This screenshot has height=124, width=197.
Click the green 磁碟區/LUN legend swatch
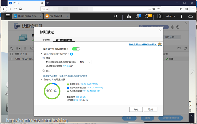68,84
